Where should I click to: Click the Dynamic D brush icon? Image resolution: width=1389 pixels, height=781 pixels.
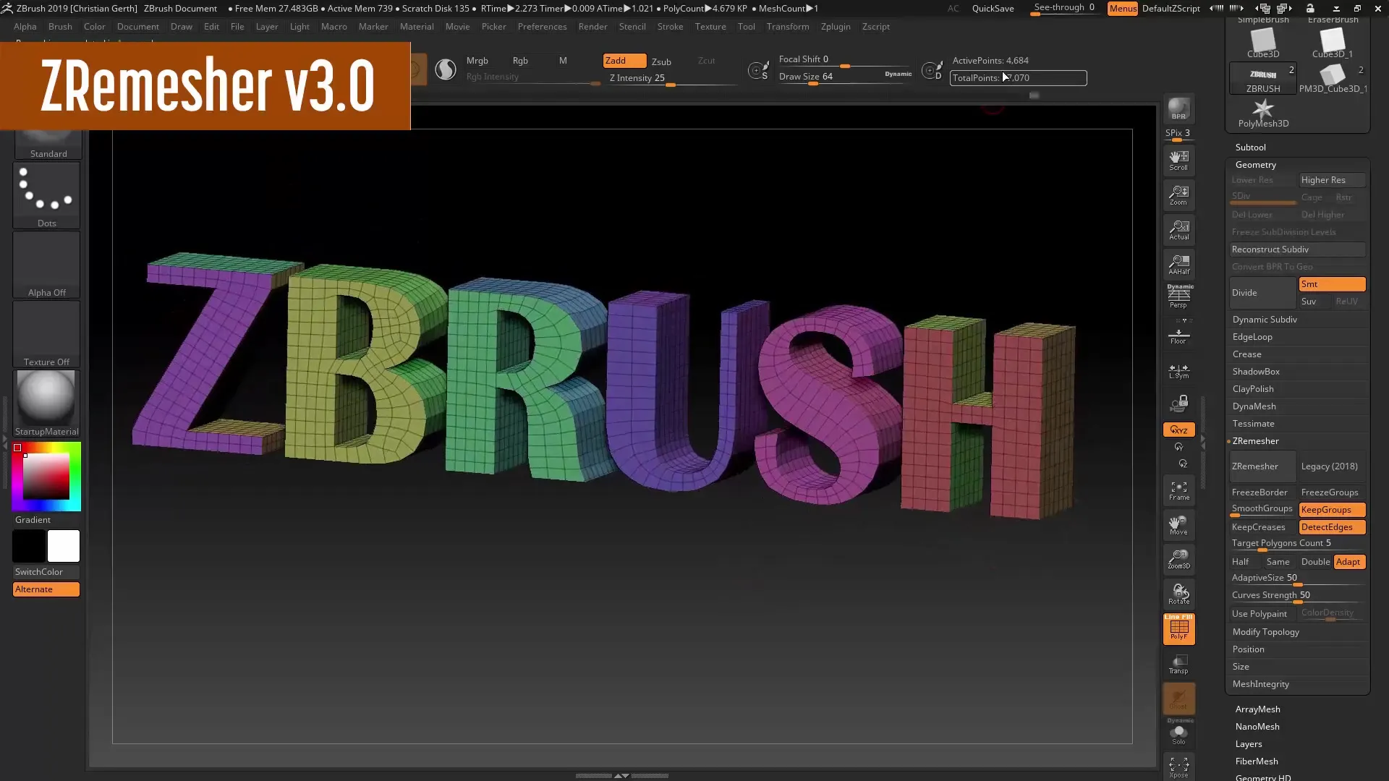932,70
